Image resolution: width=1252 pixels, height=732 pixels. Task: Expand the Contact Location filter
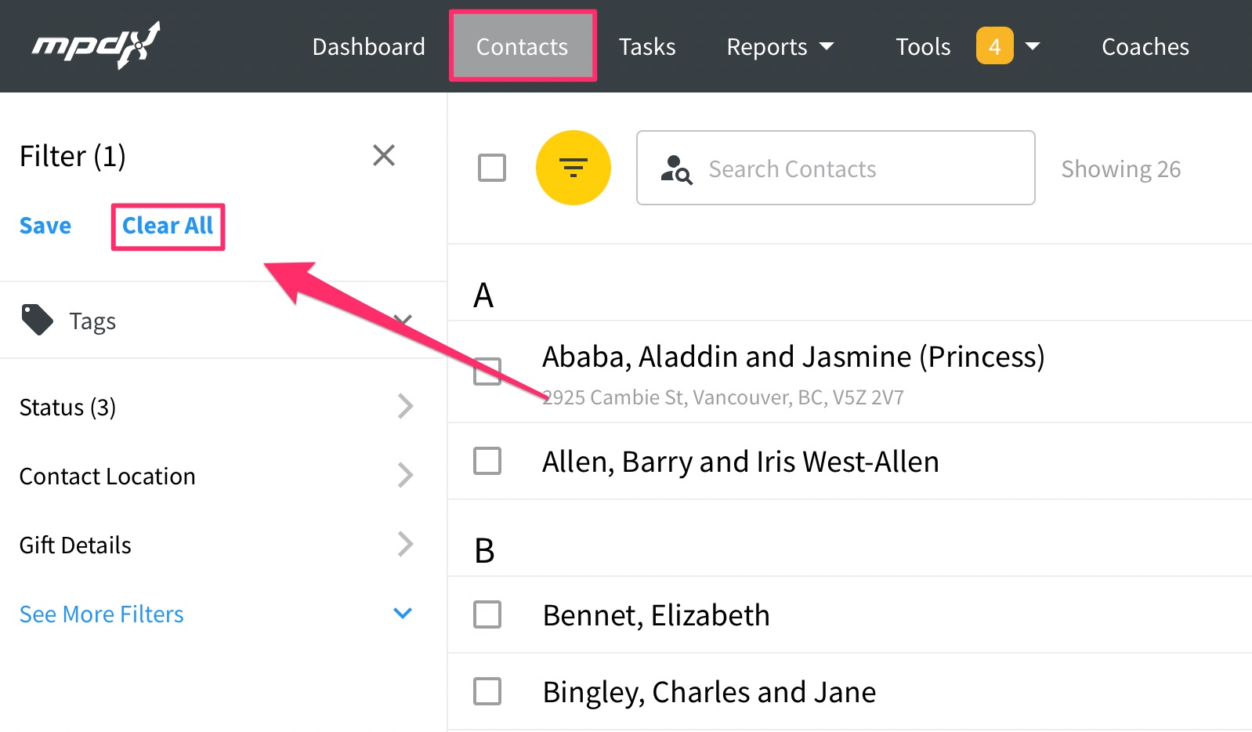[404, 476]
